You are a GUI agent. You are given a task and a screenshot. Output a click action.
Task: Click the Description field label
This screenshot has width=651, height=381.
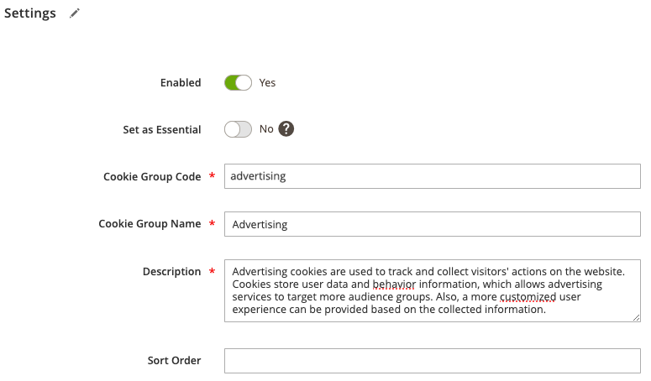tap(172, 272)
